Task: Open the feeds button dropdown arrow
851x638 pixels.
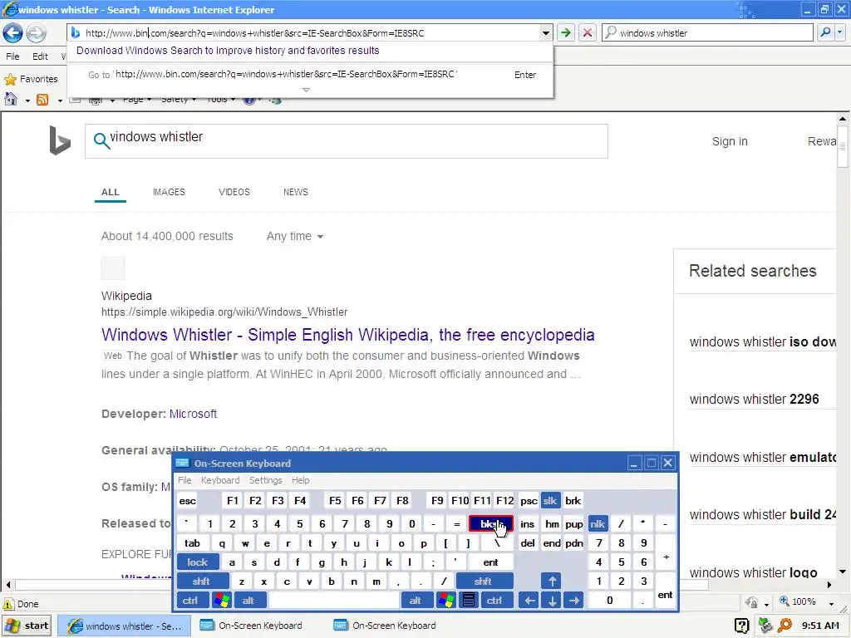Action: click(59, 101)
